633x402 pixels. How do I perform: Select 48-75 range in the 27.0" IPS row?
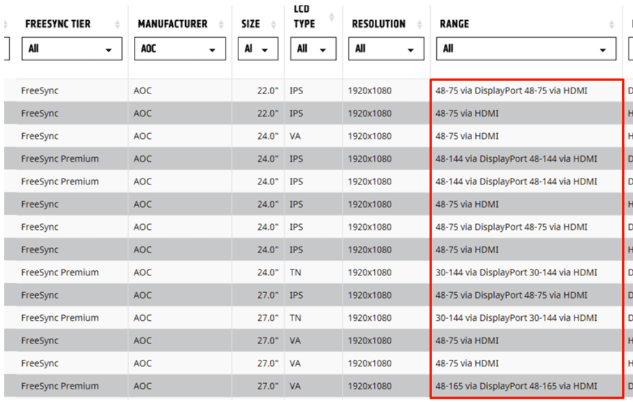pos(511,295)
